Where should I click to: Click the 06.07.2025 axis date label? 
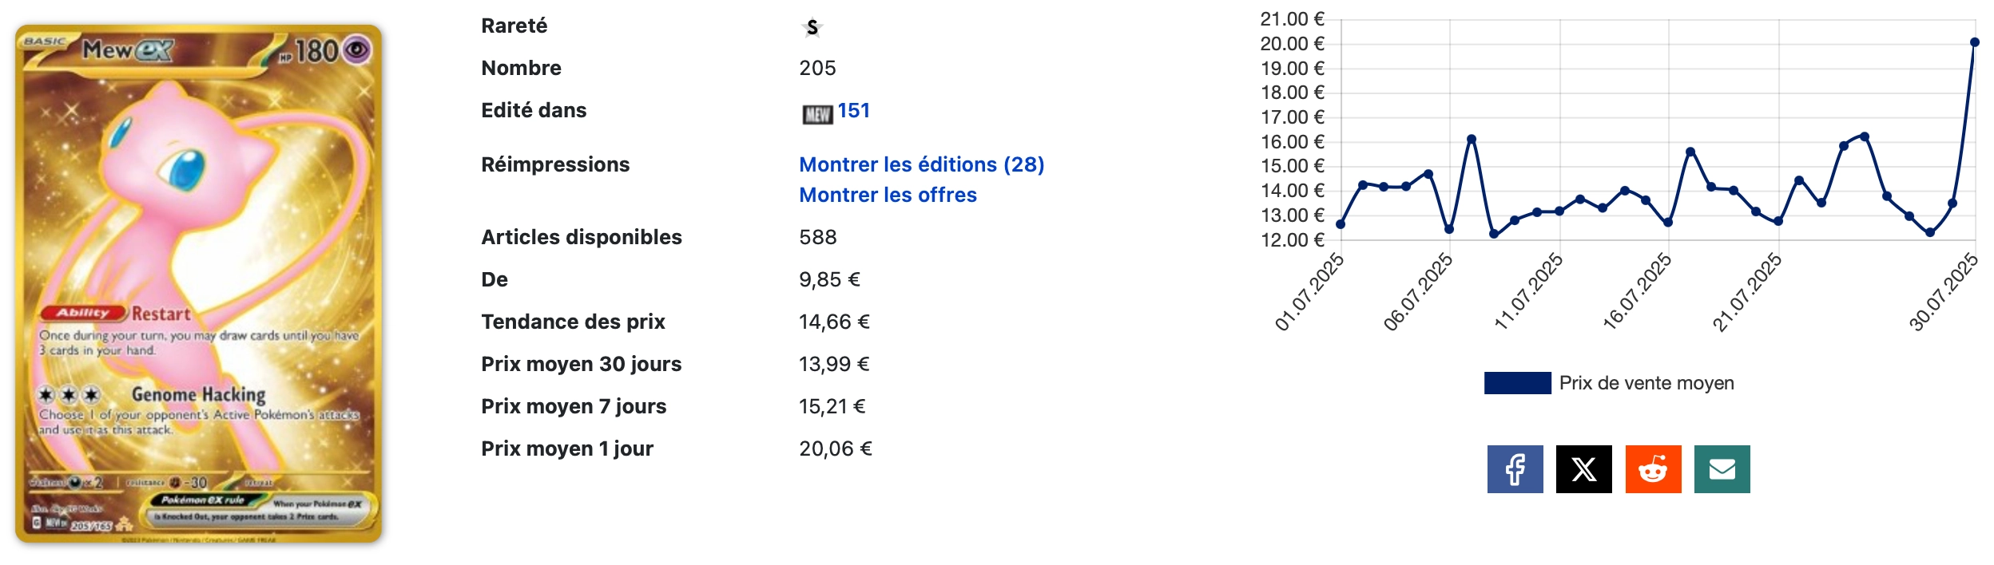tap(1417, 290)
